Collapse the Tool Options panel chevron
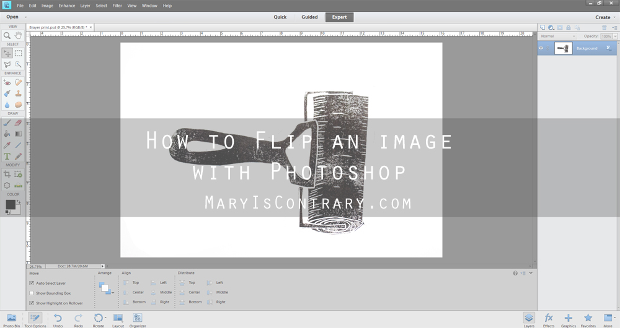This screenshot has height=328, width=620. click(x=531, y=273)
